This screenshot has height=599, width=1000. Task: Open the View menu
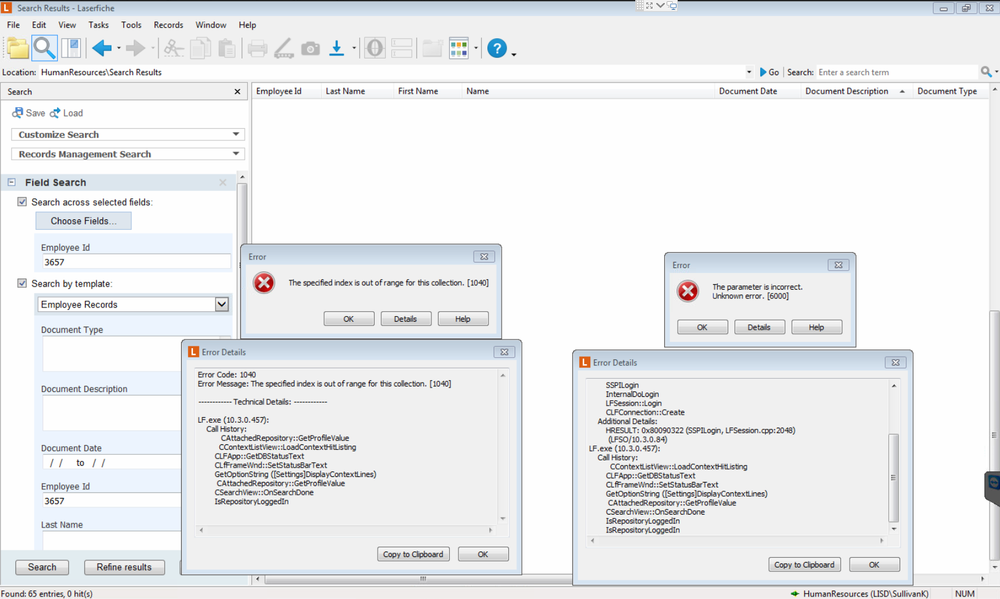click(x=67, y=25)
